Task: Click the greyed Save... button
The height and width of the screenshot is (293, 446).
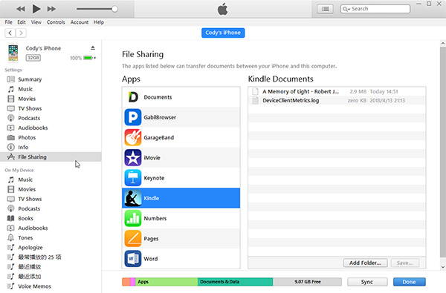Action: (x=404, y=263)
